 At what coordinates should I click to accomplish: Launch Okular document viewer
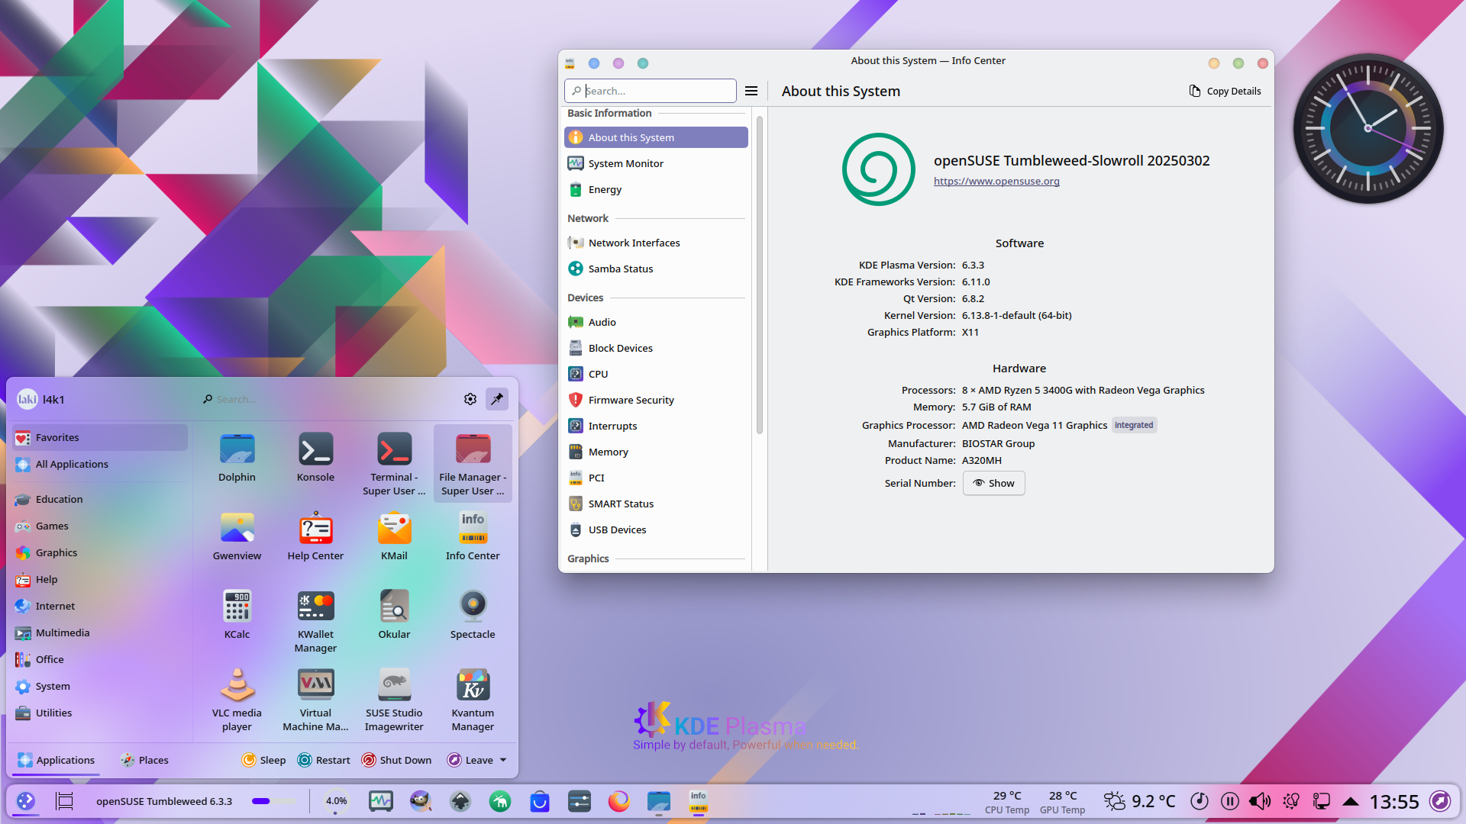394,615
